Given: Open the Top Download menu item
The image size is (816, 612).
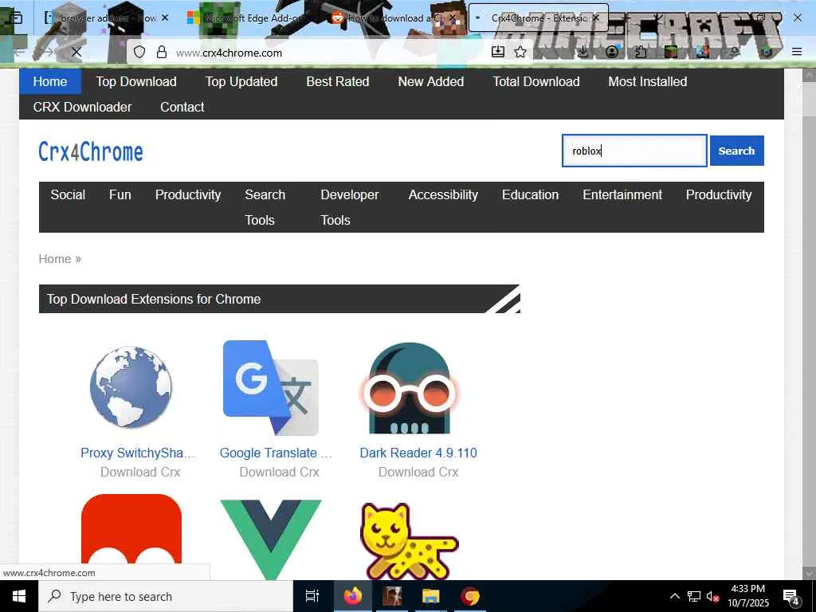Looking at the screenshot, I should [x=135, y=82].
